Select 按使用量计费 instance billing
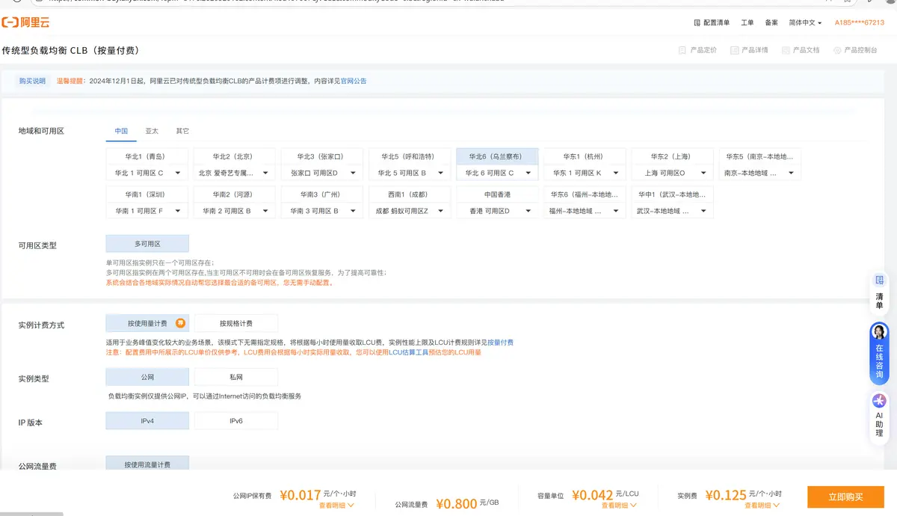This screenshot has width=897, height=516. [x=147, y=323]
